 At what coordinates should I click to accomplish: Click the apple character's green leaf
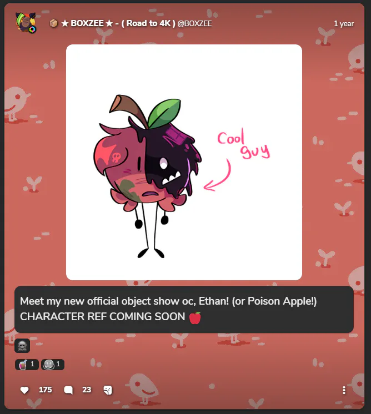pos(164,113)
